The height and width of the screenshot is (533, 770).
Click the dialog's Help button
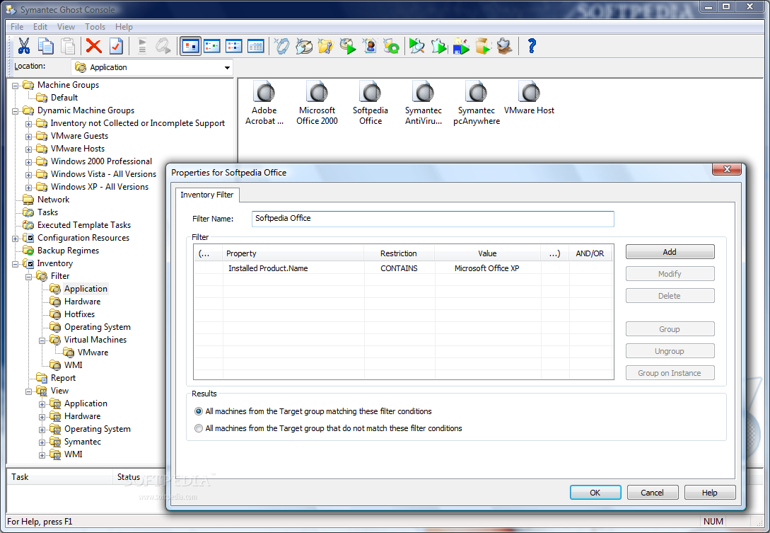(x=710, y=492)
